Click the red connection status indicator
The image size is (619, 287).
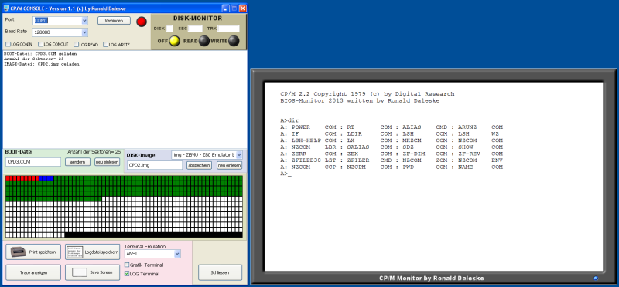(142, 22)
